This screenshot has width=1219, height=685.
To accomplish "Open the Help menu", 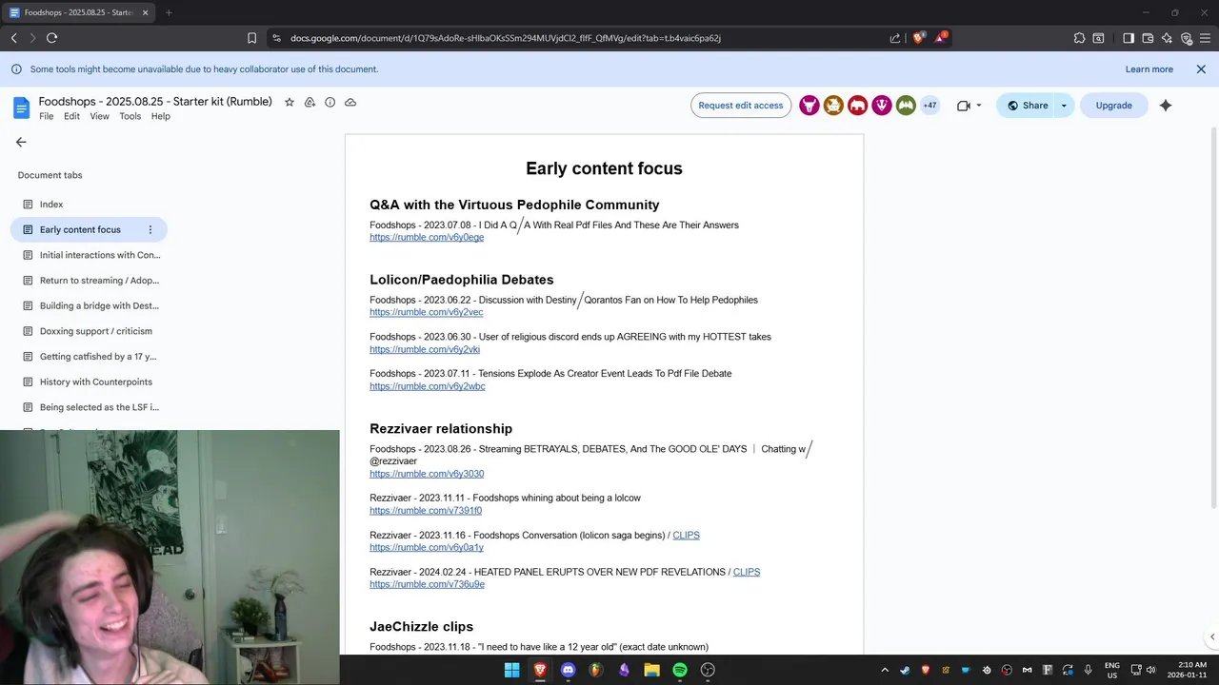I will click(x=160, y=116).
